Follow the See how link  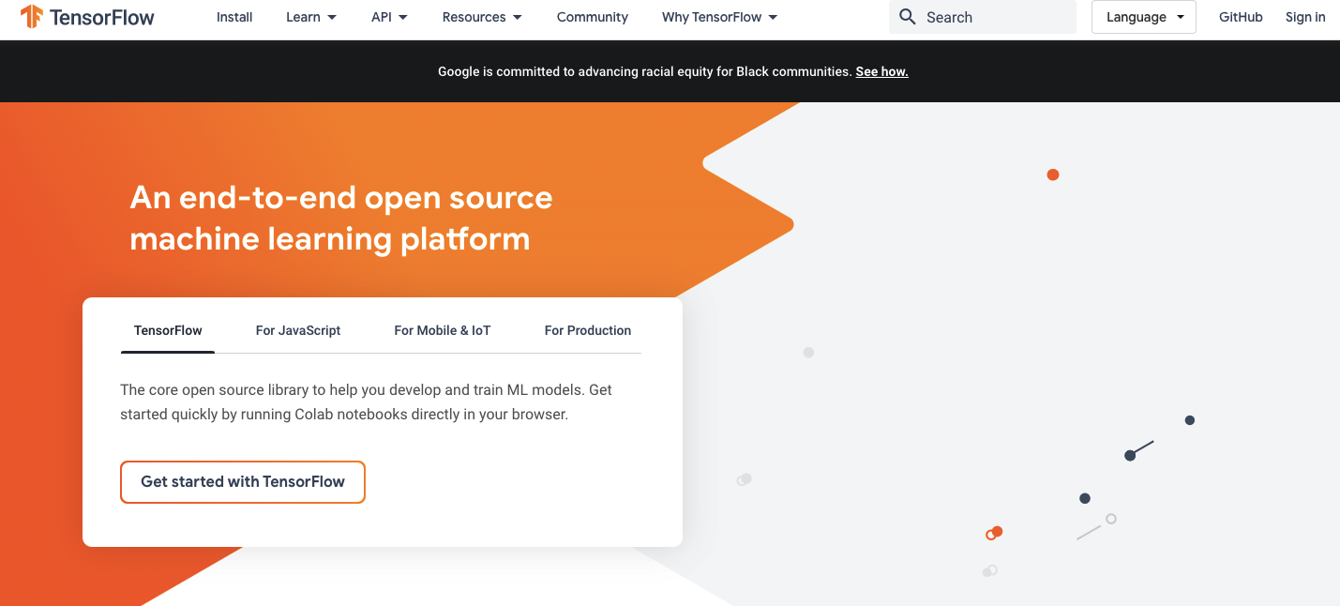tap(881, 71)
